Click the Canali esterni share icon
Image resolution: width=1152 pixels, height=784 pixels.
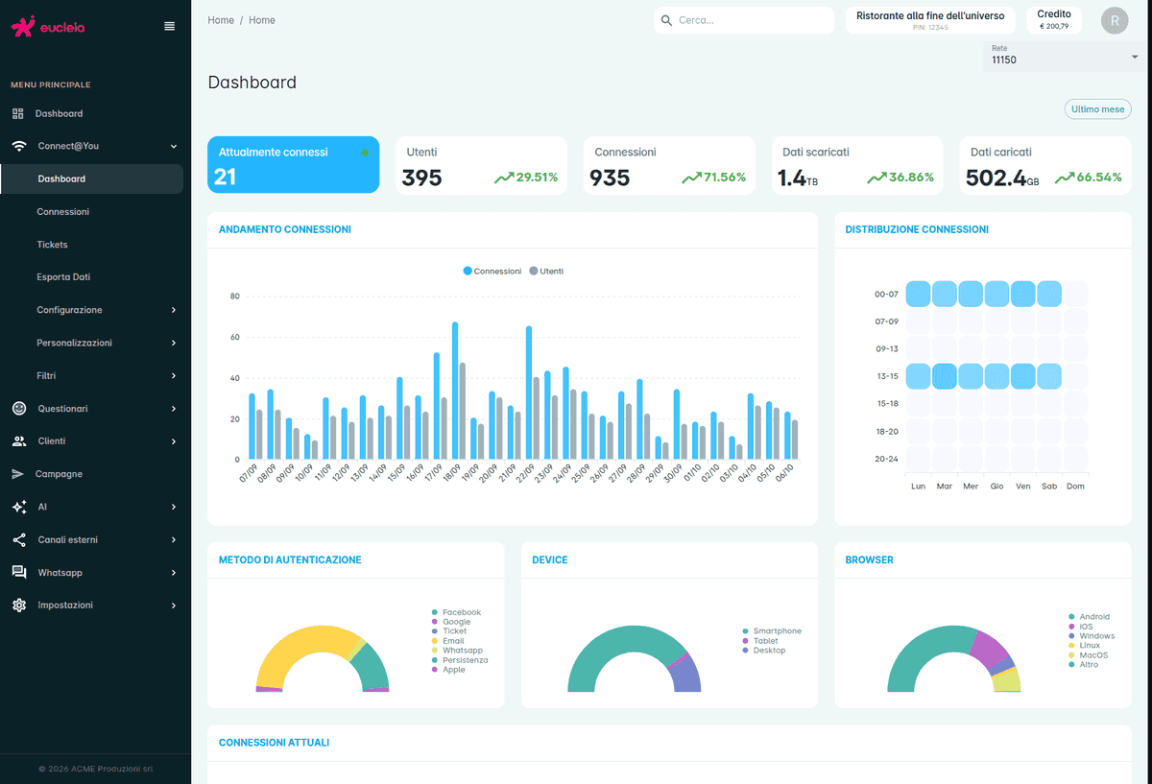pos(19,539)
